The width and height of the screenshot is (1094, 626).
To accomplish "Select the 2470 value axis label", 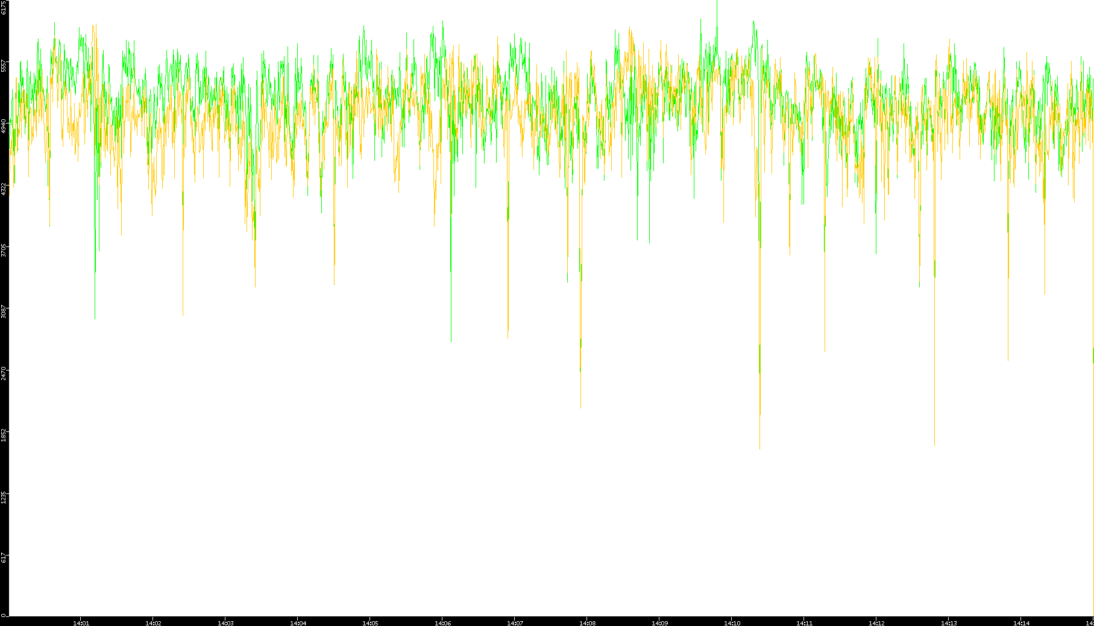I will coord(4,373).
